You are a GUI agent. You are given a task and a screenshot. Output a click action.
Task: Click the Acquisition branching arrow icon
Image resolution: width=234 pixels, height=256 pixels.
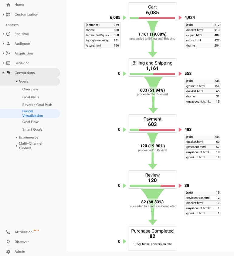coord(8,53)
